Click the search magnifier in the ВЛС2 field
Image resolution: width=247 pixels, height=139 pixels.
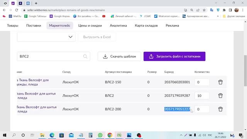click(x=85, y=56)
